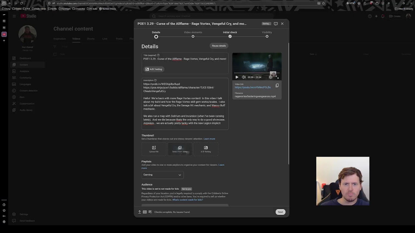Open the Gaming playlists dropdown

click(x=162, y=175)
